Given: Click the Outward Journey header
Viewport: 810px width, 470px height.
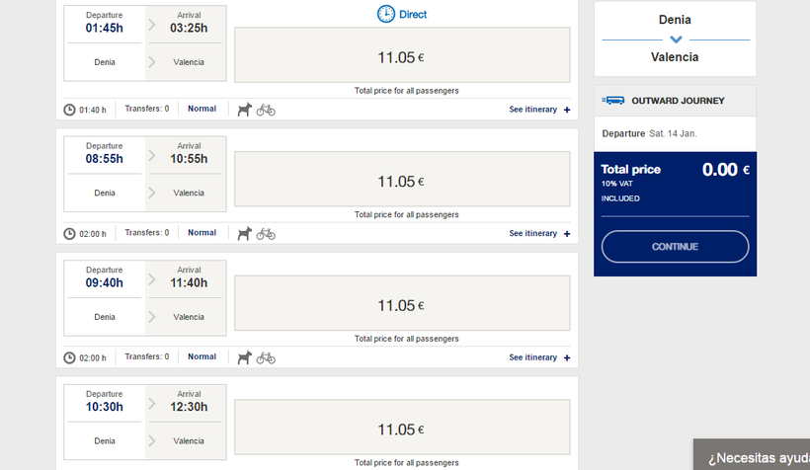Looking at the screenshot, I should (x=677, y=101).
